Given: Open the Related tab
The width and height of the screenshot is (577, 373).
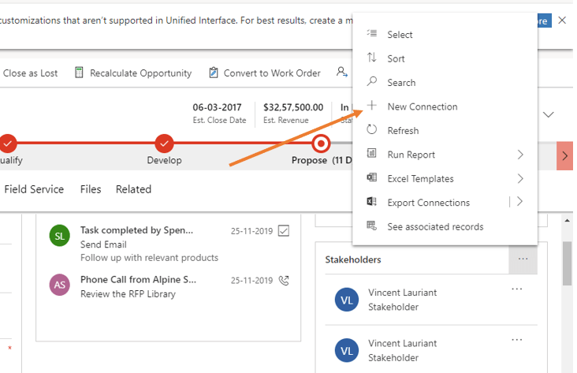Looking at the screenshot, I should click(x=133, y=189).
